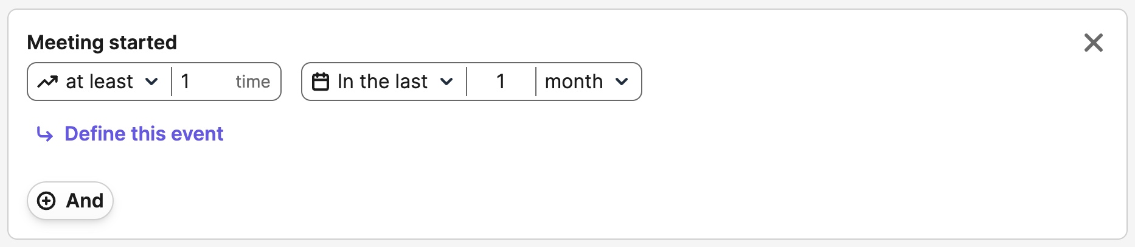Click the trend arrow icon before "at least"

pos(47,82)
